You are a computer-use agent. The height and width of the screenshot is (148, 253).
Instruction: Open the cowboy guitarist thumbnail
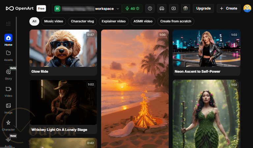tap(63, 102)
